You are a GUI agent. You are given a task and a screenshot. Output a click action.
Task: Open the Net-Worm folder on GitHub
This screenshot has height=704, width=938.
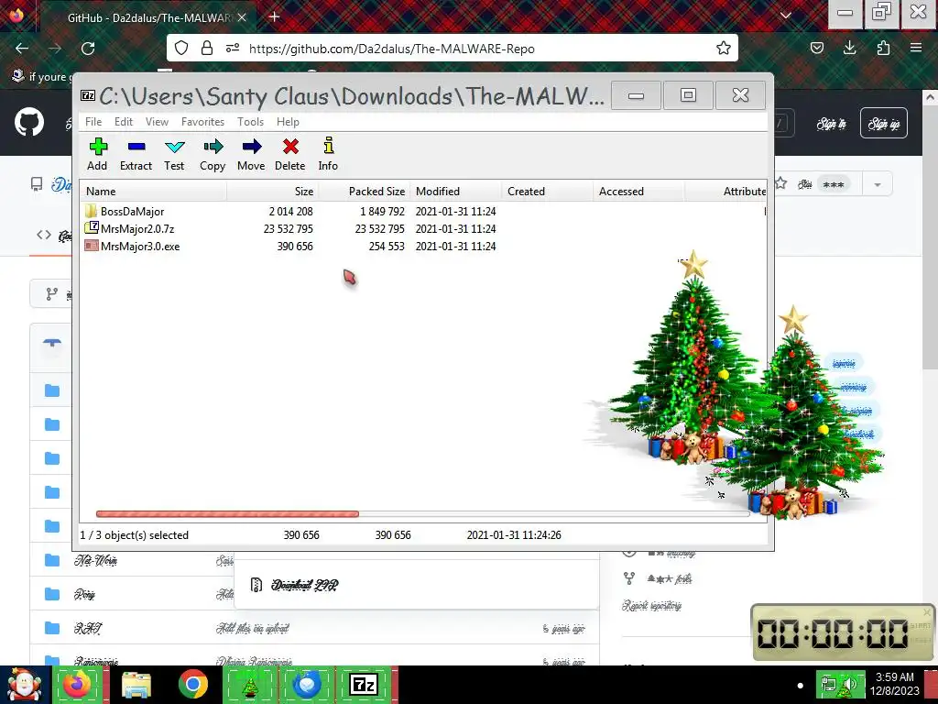(95, 561)
